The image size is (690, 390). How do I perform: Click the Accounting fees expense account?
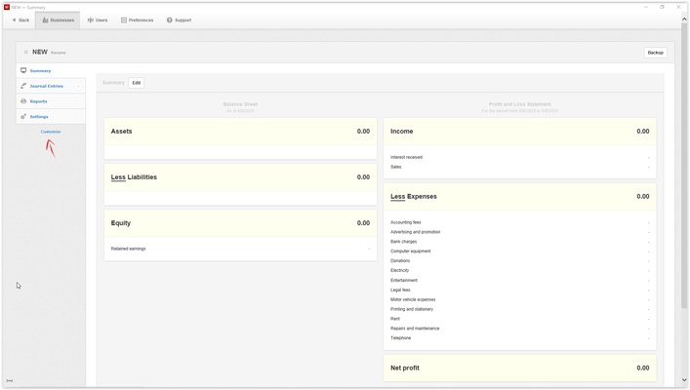tap(406, 222)
